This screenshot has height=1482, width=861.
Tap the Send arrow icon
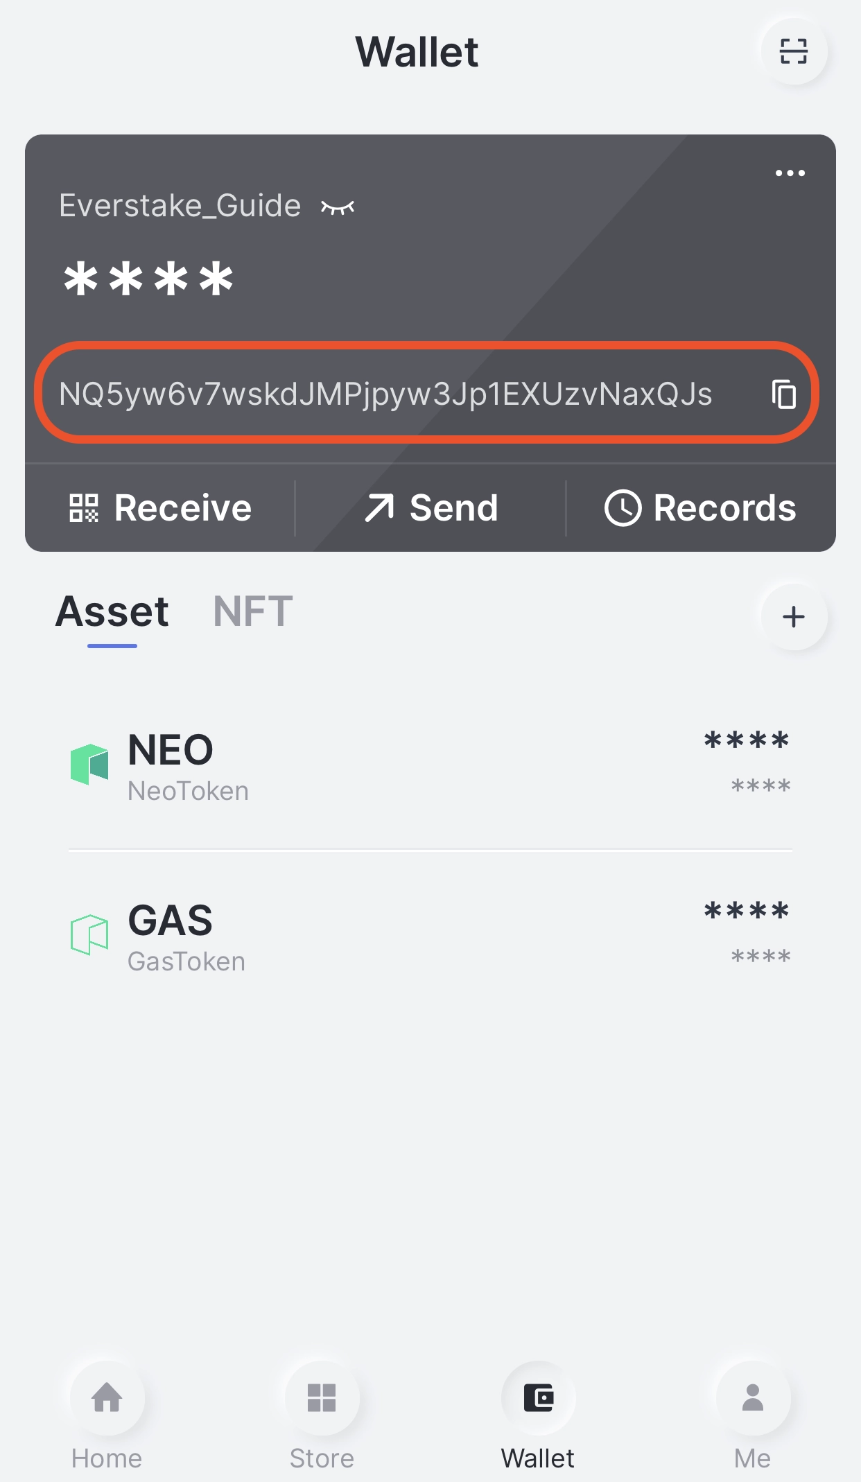coord(379,508)
